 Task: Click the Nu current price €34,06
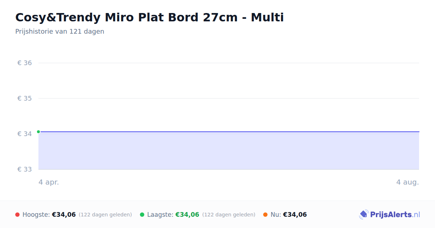[295, 215]
